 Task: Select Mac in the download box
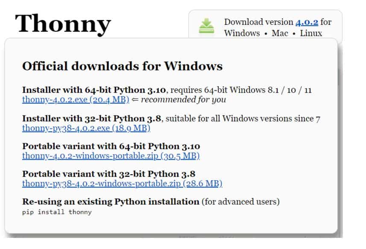coord(280,33)
